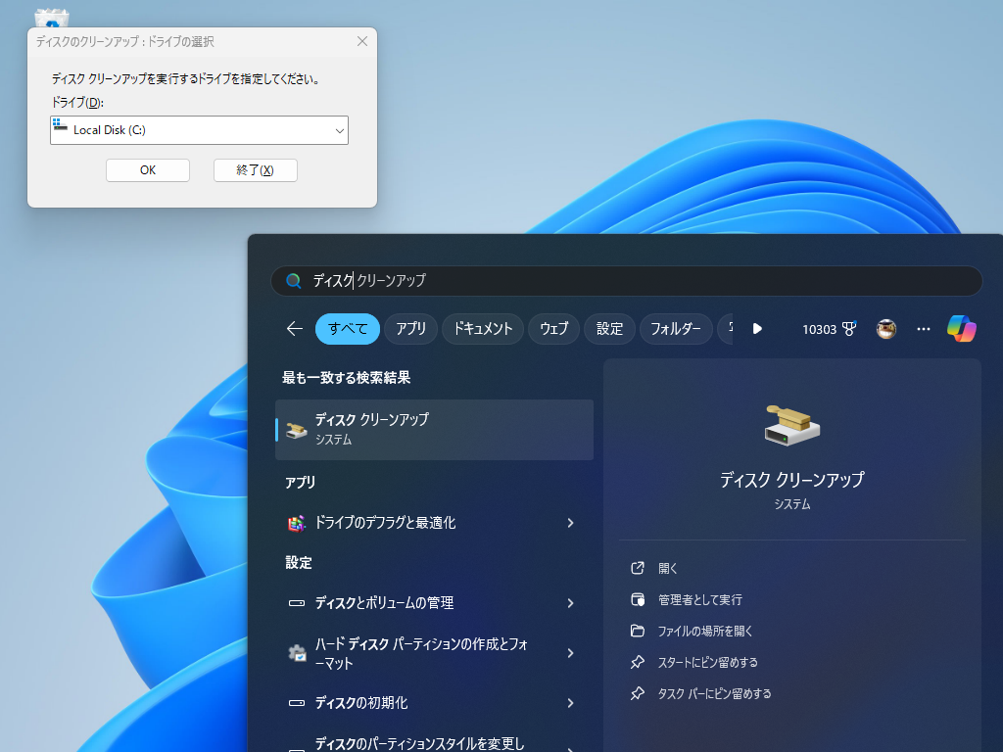Pin Disk Cleanup using スタートにピン留めする
This screenshot has width=1003, height=752.
708,662
